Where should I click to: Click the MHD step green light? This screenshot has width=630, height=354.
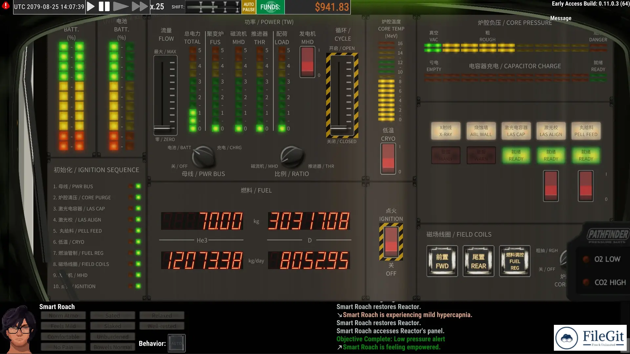tap(138, 275)
